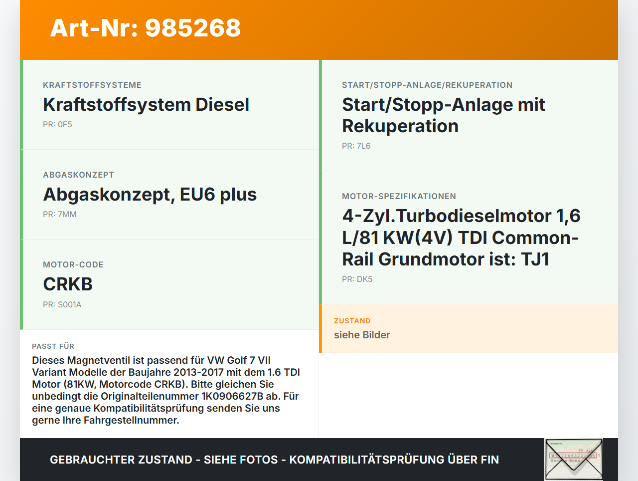Collapse the Zustand siehe Bilder panel
This screenshot has width=638, height=481.
(469, 328)
